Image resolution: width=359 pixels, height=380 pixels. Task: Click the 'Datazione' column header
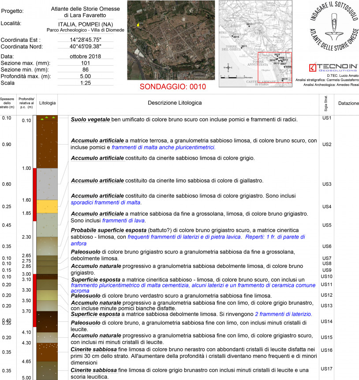(x=348, y=103)
